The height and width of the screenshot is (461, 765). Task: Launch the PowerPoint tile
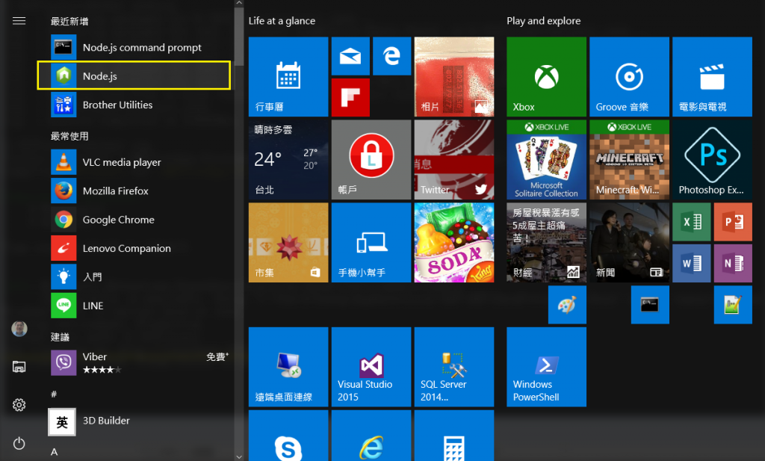tap(733, 222)
